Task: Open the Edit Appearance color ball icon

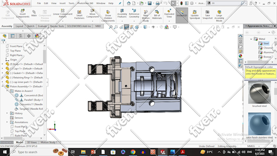Action: (167, 27)
